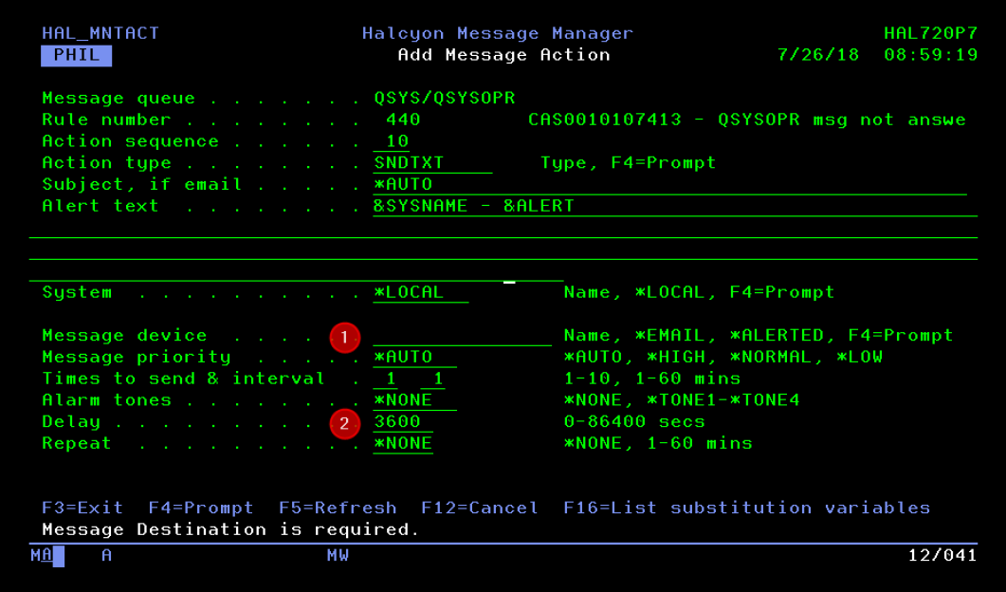Image resolution: width=1006 pixels, height=592 pixels.
Task: Click the Repeat *NONE field
Action: point(403,444)
